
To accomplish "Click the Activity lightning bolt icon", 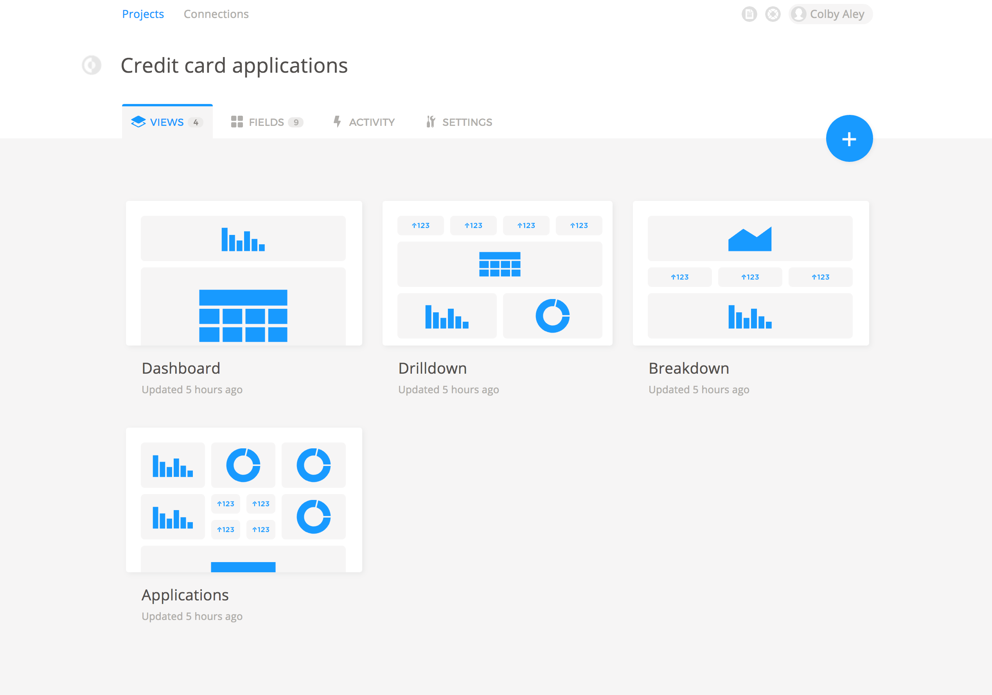I will point(337,122).
